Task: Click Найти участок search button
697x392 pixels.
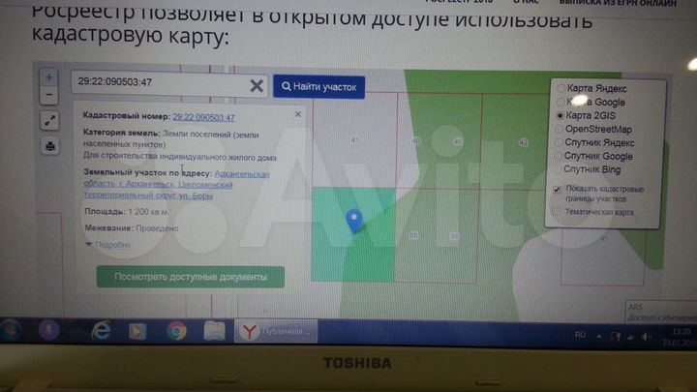Action: tap(319, 87)
